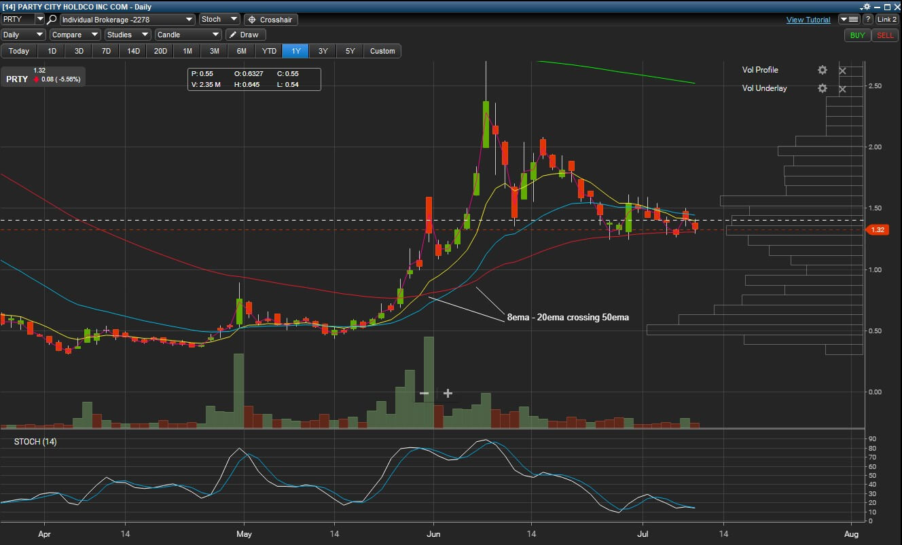Image resolution: width=902 pixels, height=545 pixels.
Task: Zoom in with the plus icon
Action: click(448, 393)
